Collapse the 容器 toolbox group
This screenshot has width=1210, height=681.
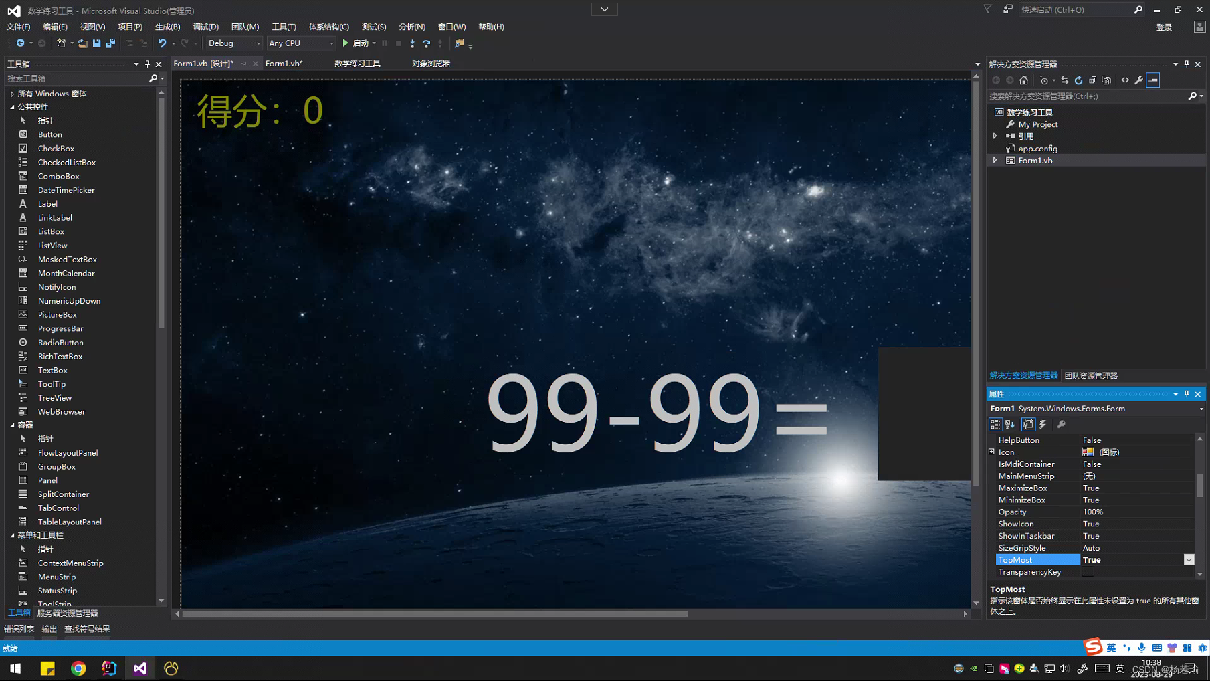(x=12, y=425)
